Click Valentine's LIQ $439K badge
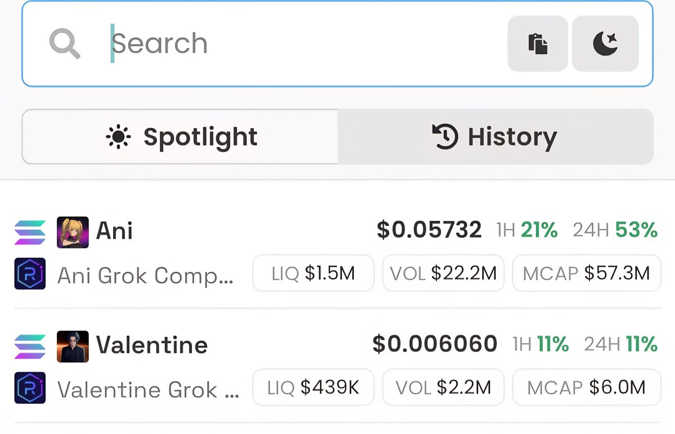The width and height of the screenshot is (675, 434). tap(313, 387)
